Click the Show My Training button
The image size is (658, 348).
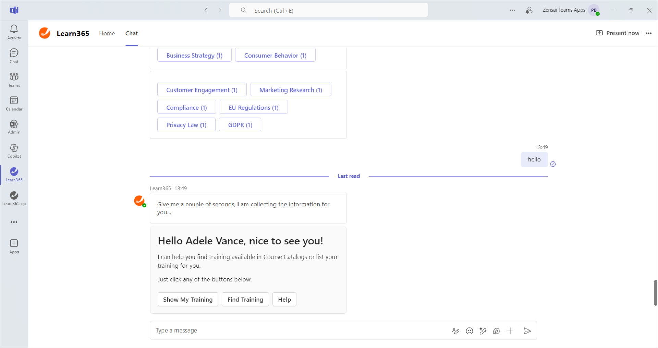(188, 299)
